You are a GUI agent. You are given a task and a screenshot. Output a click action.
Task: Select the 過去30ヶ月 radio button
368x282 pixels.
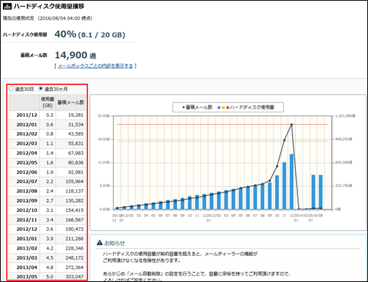click(x=40, y=89)
